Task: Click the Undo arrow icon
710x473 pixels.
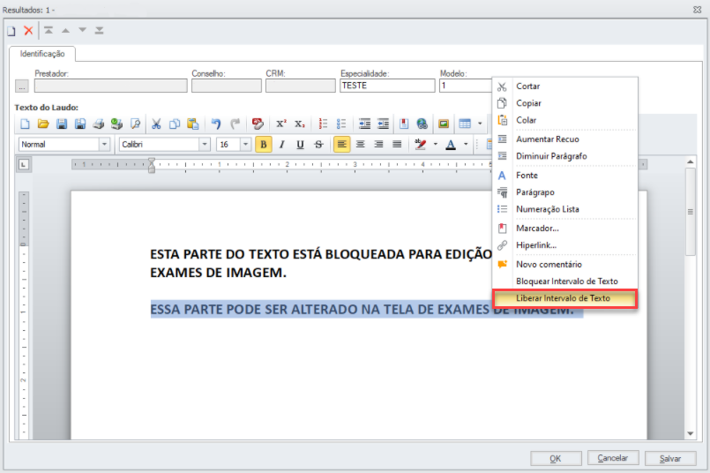Action: pyautogui.click(x=216, y=124)
